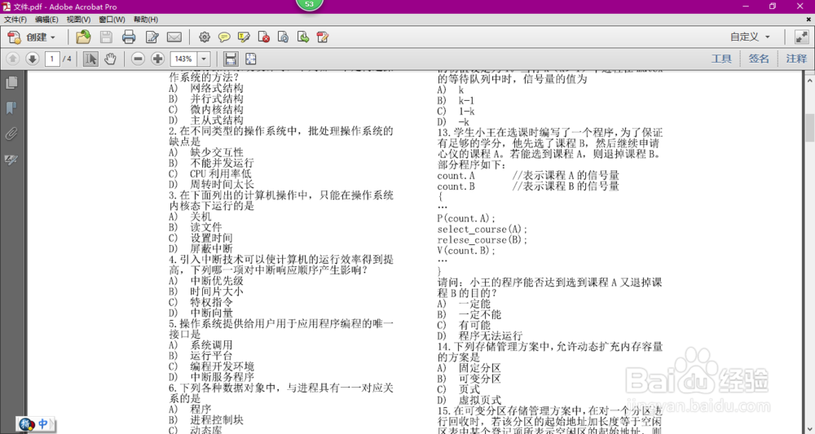Toggle the fit-width scrolling mode icon
Screen dimensions: 815x434
click(x=231, y=59)
